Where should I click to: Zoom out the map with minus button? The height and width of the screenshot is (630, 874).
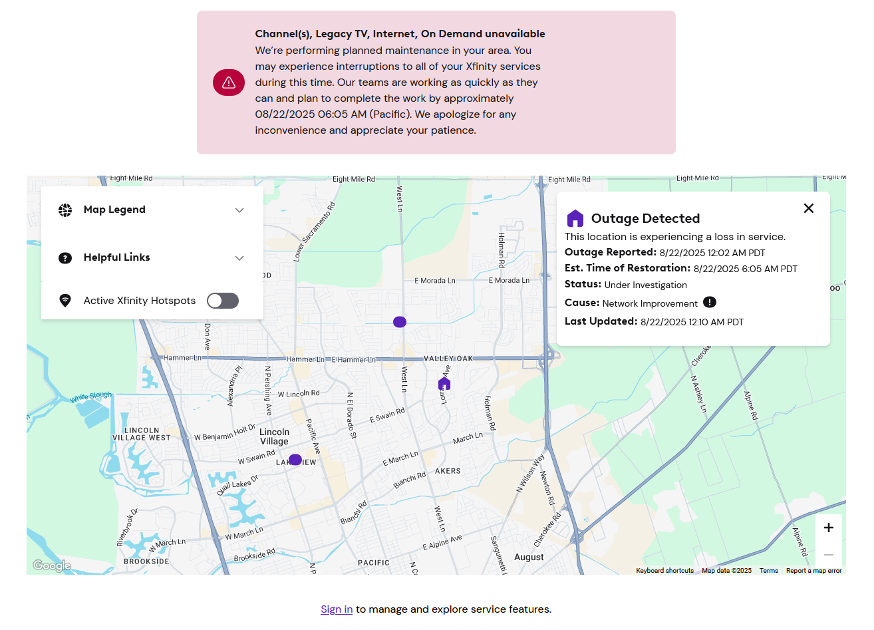(829, 554)
